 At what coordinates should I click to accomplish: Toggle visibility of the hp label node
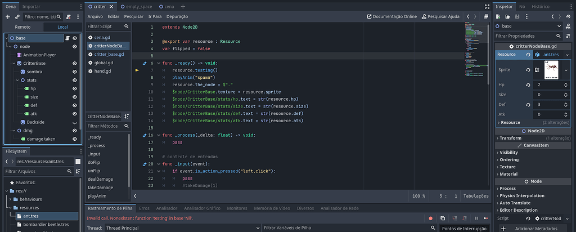click(x=75, y=88)
